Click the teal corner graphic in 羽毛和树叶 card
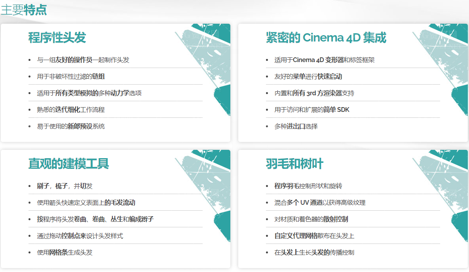Screen dimensions: 469x272 pos(443,182)
